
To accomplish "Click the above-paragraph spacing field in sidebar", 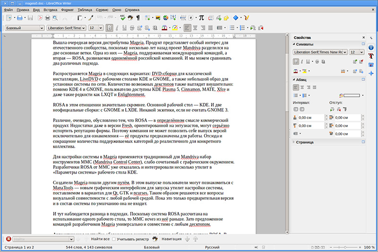I will pos(311,118).
